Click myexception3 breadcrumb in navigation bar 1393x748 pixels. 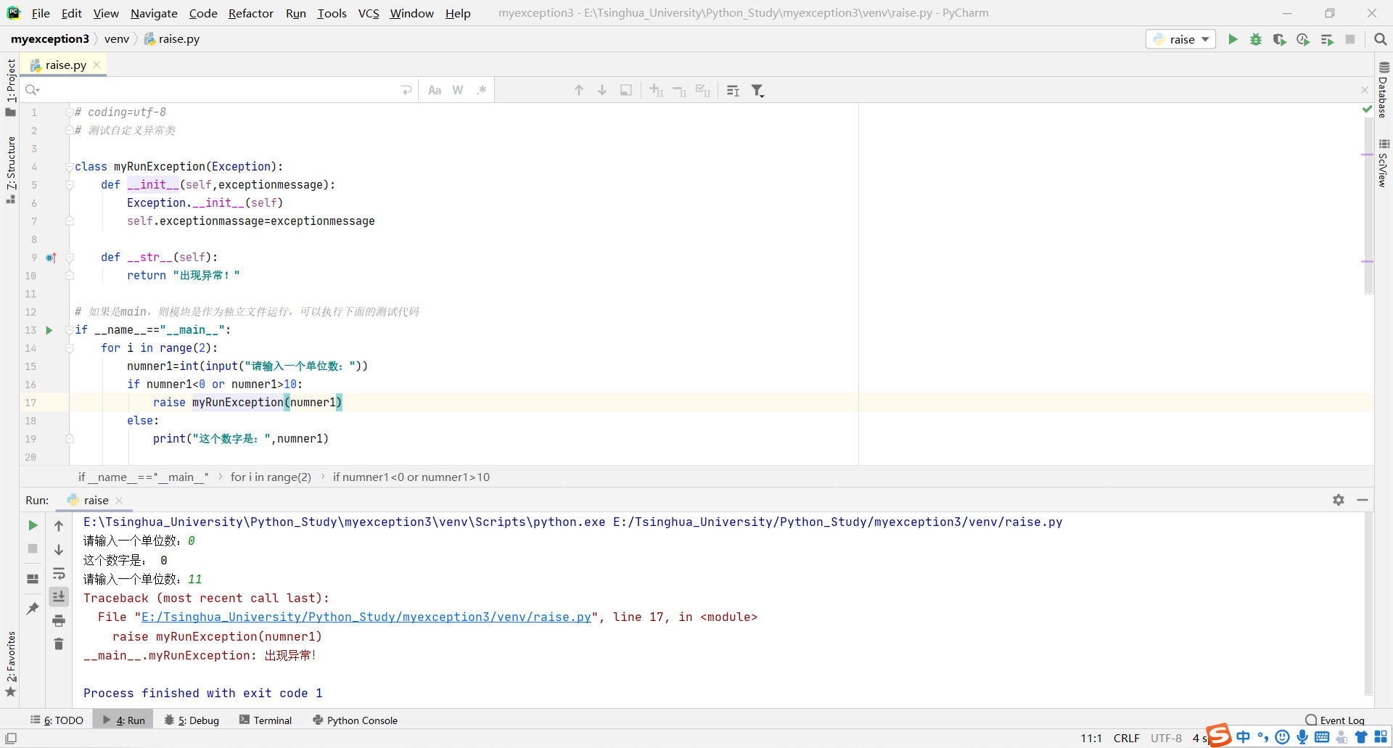coord(50,39)
